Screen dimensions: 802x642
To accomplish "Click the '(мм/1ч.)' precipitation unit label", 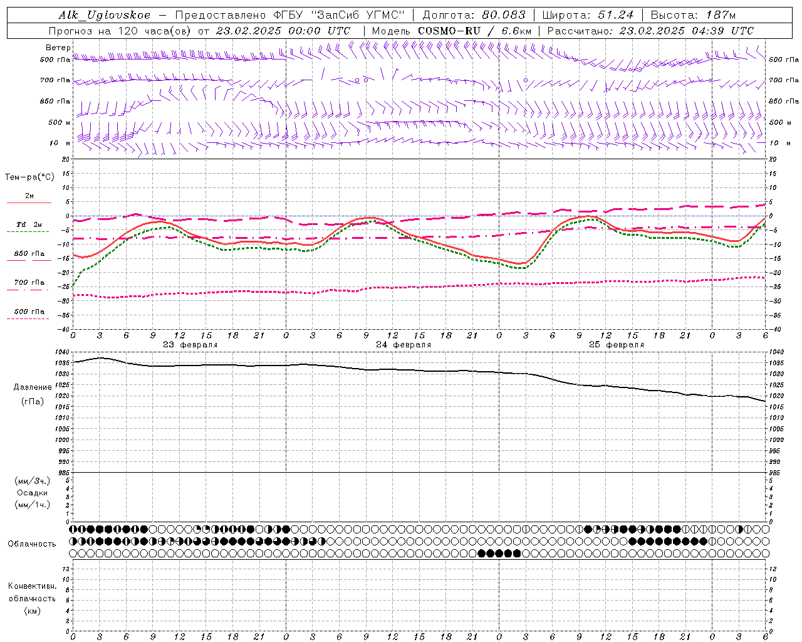I will click(x=33, y=505).
